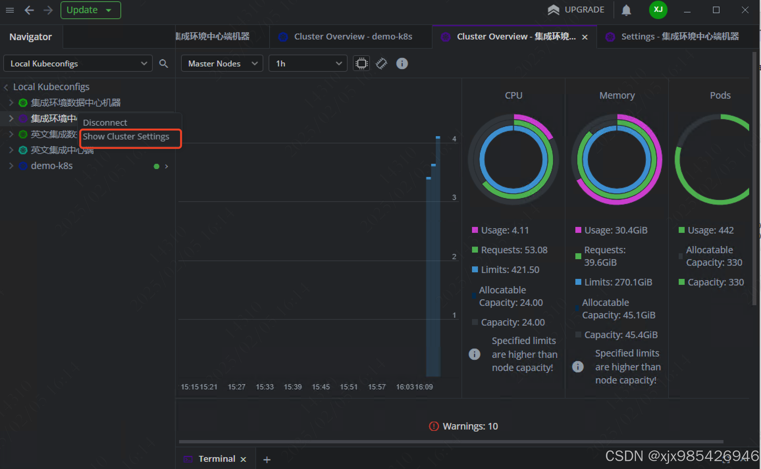Screen dimensions: 761x469
Task: Open the Master Nodes dropdown
Action: click(x=222, y=63)
